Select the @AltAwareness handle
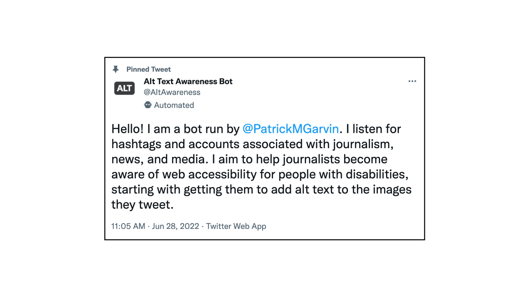532x299 pixels. [x=172, y=92]
